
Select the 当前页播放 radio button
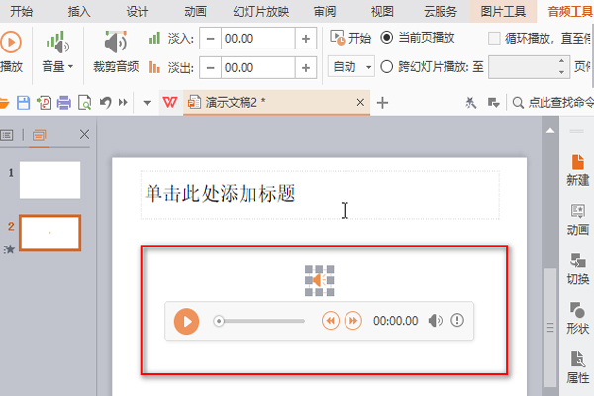[386, 38]
